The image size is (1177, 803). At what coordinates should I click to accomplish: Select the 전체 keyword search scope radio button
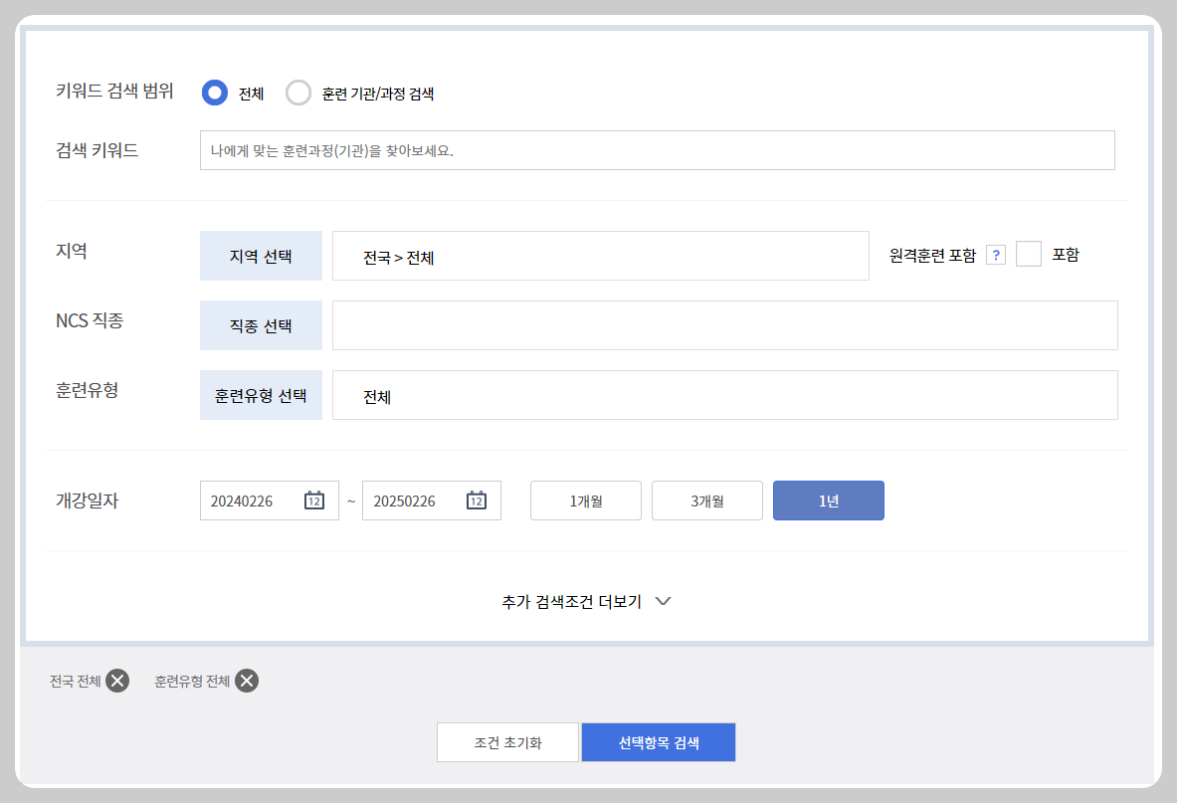213,93
